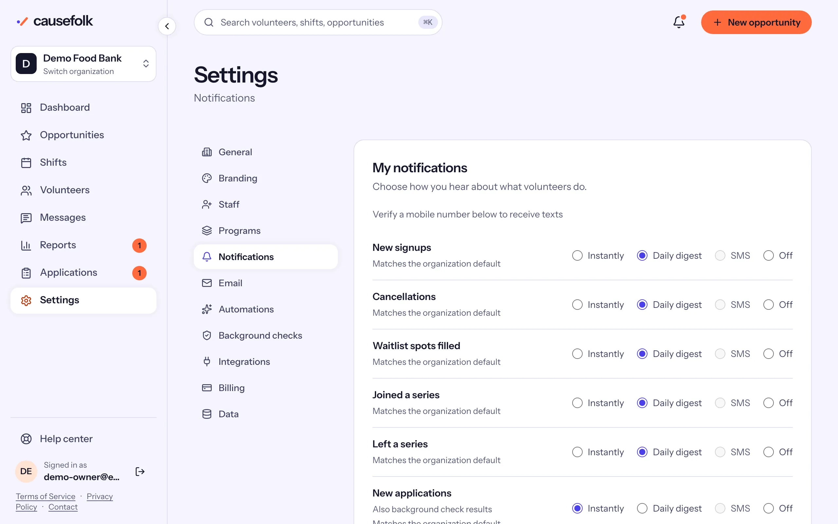
Task: Open the Terms of Service link
Action: click(x=46, y=496)
